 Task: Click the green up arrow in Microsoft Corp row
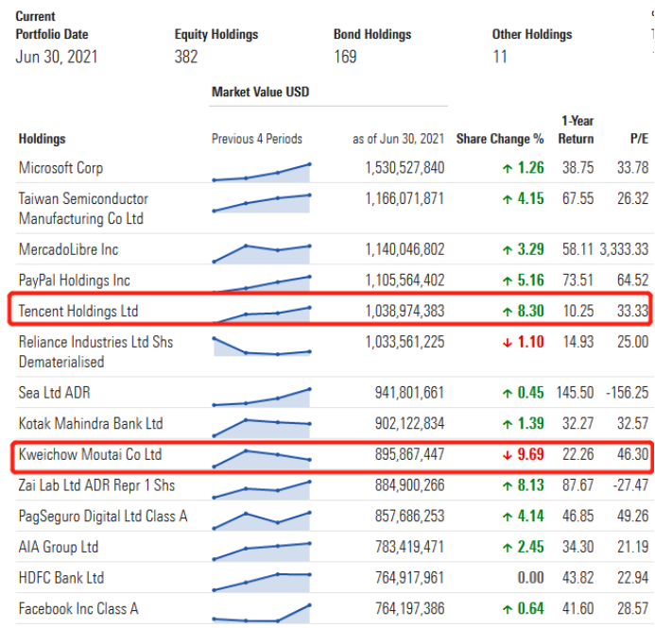click(507, 168)
